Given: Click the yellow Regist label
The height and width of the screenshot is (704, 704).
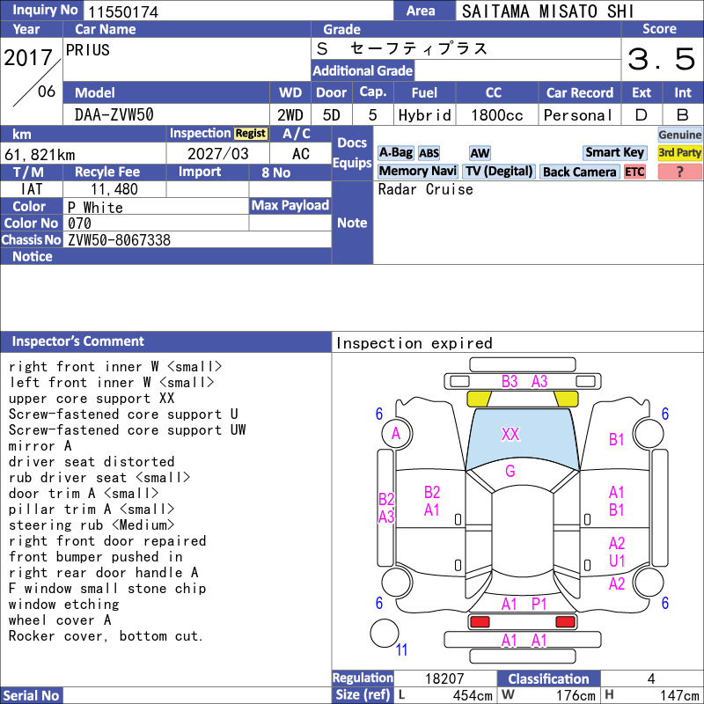Looking at the screenshot, I should [251, 134].
